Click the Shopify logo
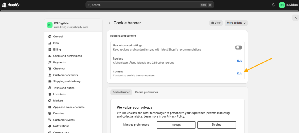Image resolution: width=299 pixels, height=133 pixels. coord(11,5)
